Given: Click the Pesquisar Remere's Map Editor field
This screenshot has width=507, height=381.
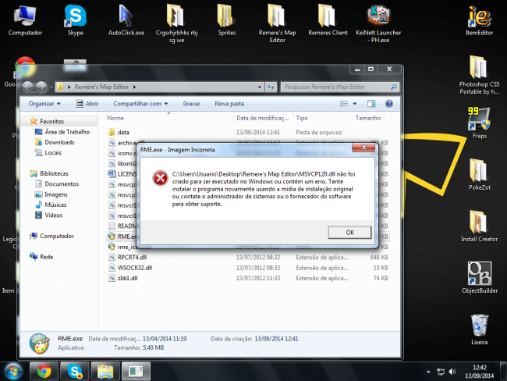Looking at the screenshot, I should click(x=339, y=87).
